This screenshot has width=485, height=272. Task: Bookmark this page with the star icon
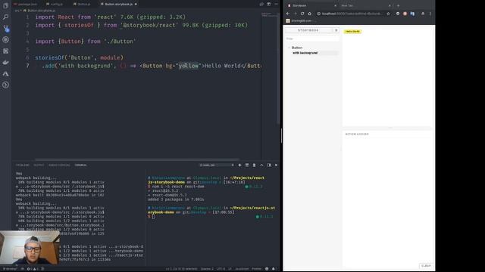coord(388,14)
